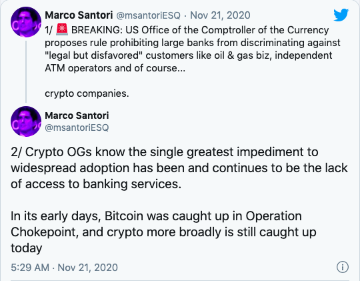Screen dimensions: 360x281
Task: Click the avatar beside the first tweet
Action: point(26,22)
